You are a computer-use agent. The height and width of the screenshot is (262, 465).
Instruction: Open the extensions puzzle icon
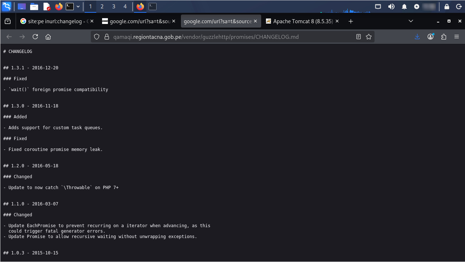pyautogui.click(x=444, y=37)
